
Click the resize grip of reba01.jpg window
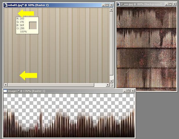click(112, 85)
